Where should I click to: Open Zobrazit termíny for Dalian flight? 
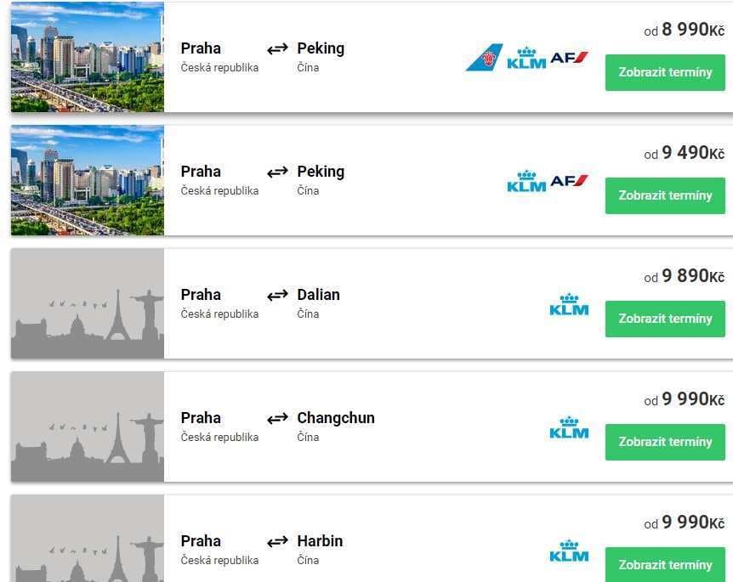click(x=665, y=319)
